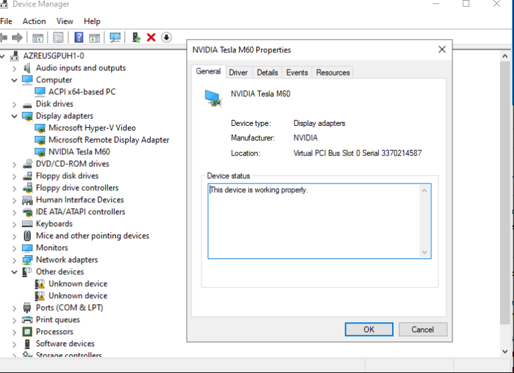
Task: Click the Show/Hide Console Tree toolbar icon
Action: pyautogui.click(x=37, y=38)
